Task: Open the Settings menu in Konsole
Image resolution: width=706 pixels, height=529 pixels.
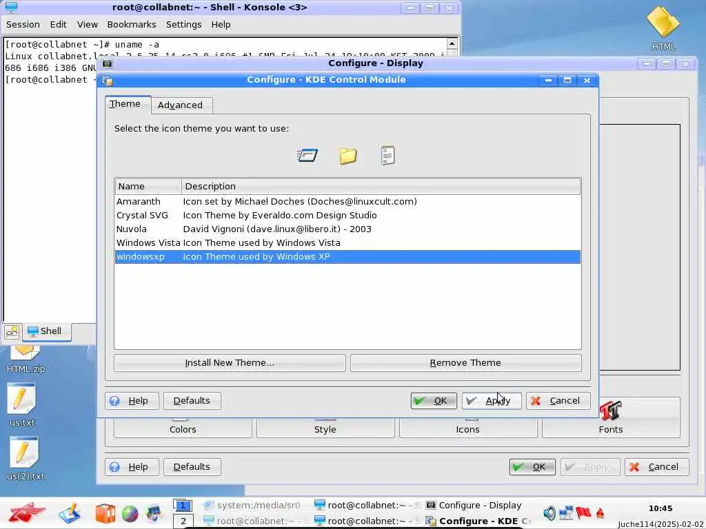Action: click(x=183, y=25)
